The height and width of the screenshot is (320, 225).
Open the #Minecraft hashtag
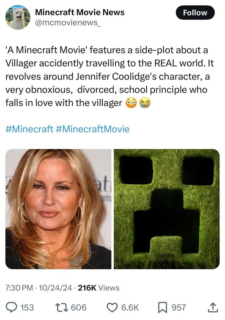[x=30, y=129]
